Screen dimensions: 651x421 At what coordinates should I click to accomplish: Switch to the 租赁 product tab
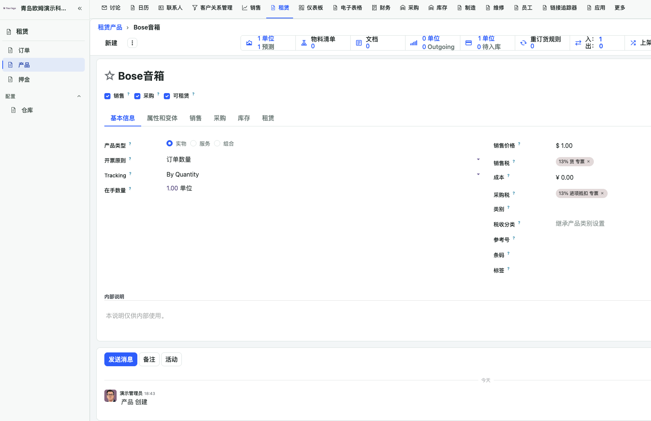[268, 118]
